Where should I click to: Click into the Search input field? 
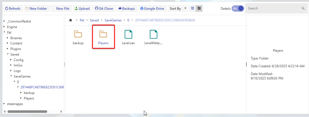(x=272, y=8)
